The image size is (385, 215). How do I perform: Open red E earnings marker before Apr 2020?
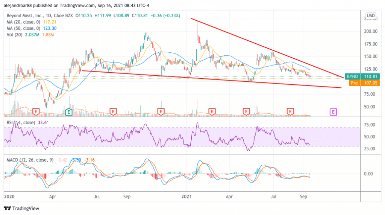click(36, 112)
